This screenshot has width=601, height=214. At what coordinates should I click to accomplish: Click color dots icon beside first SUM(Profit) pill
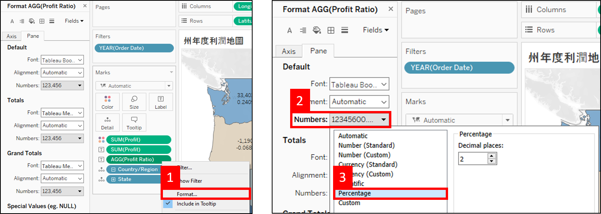101,140
